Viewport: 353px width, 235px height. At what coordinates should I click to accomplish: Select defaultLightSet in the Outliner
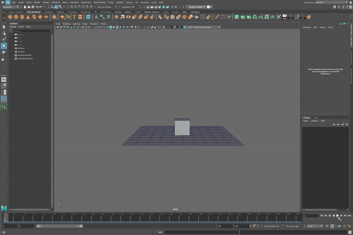click(x=25, y=55)
